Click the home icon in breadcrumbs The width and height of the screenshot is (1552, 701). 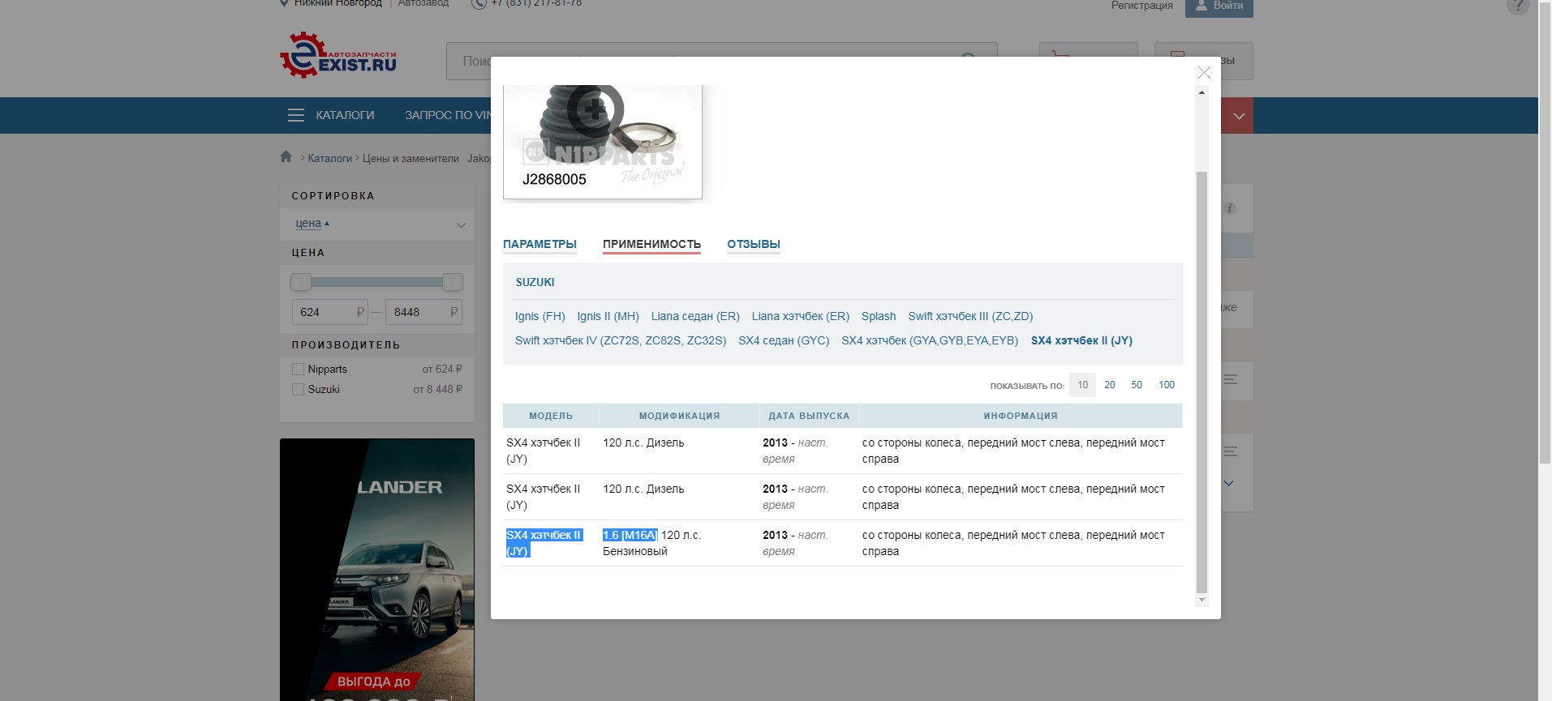(286, 157)
